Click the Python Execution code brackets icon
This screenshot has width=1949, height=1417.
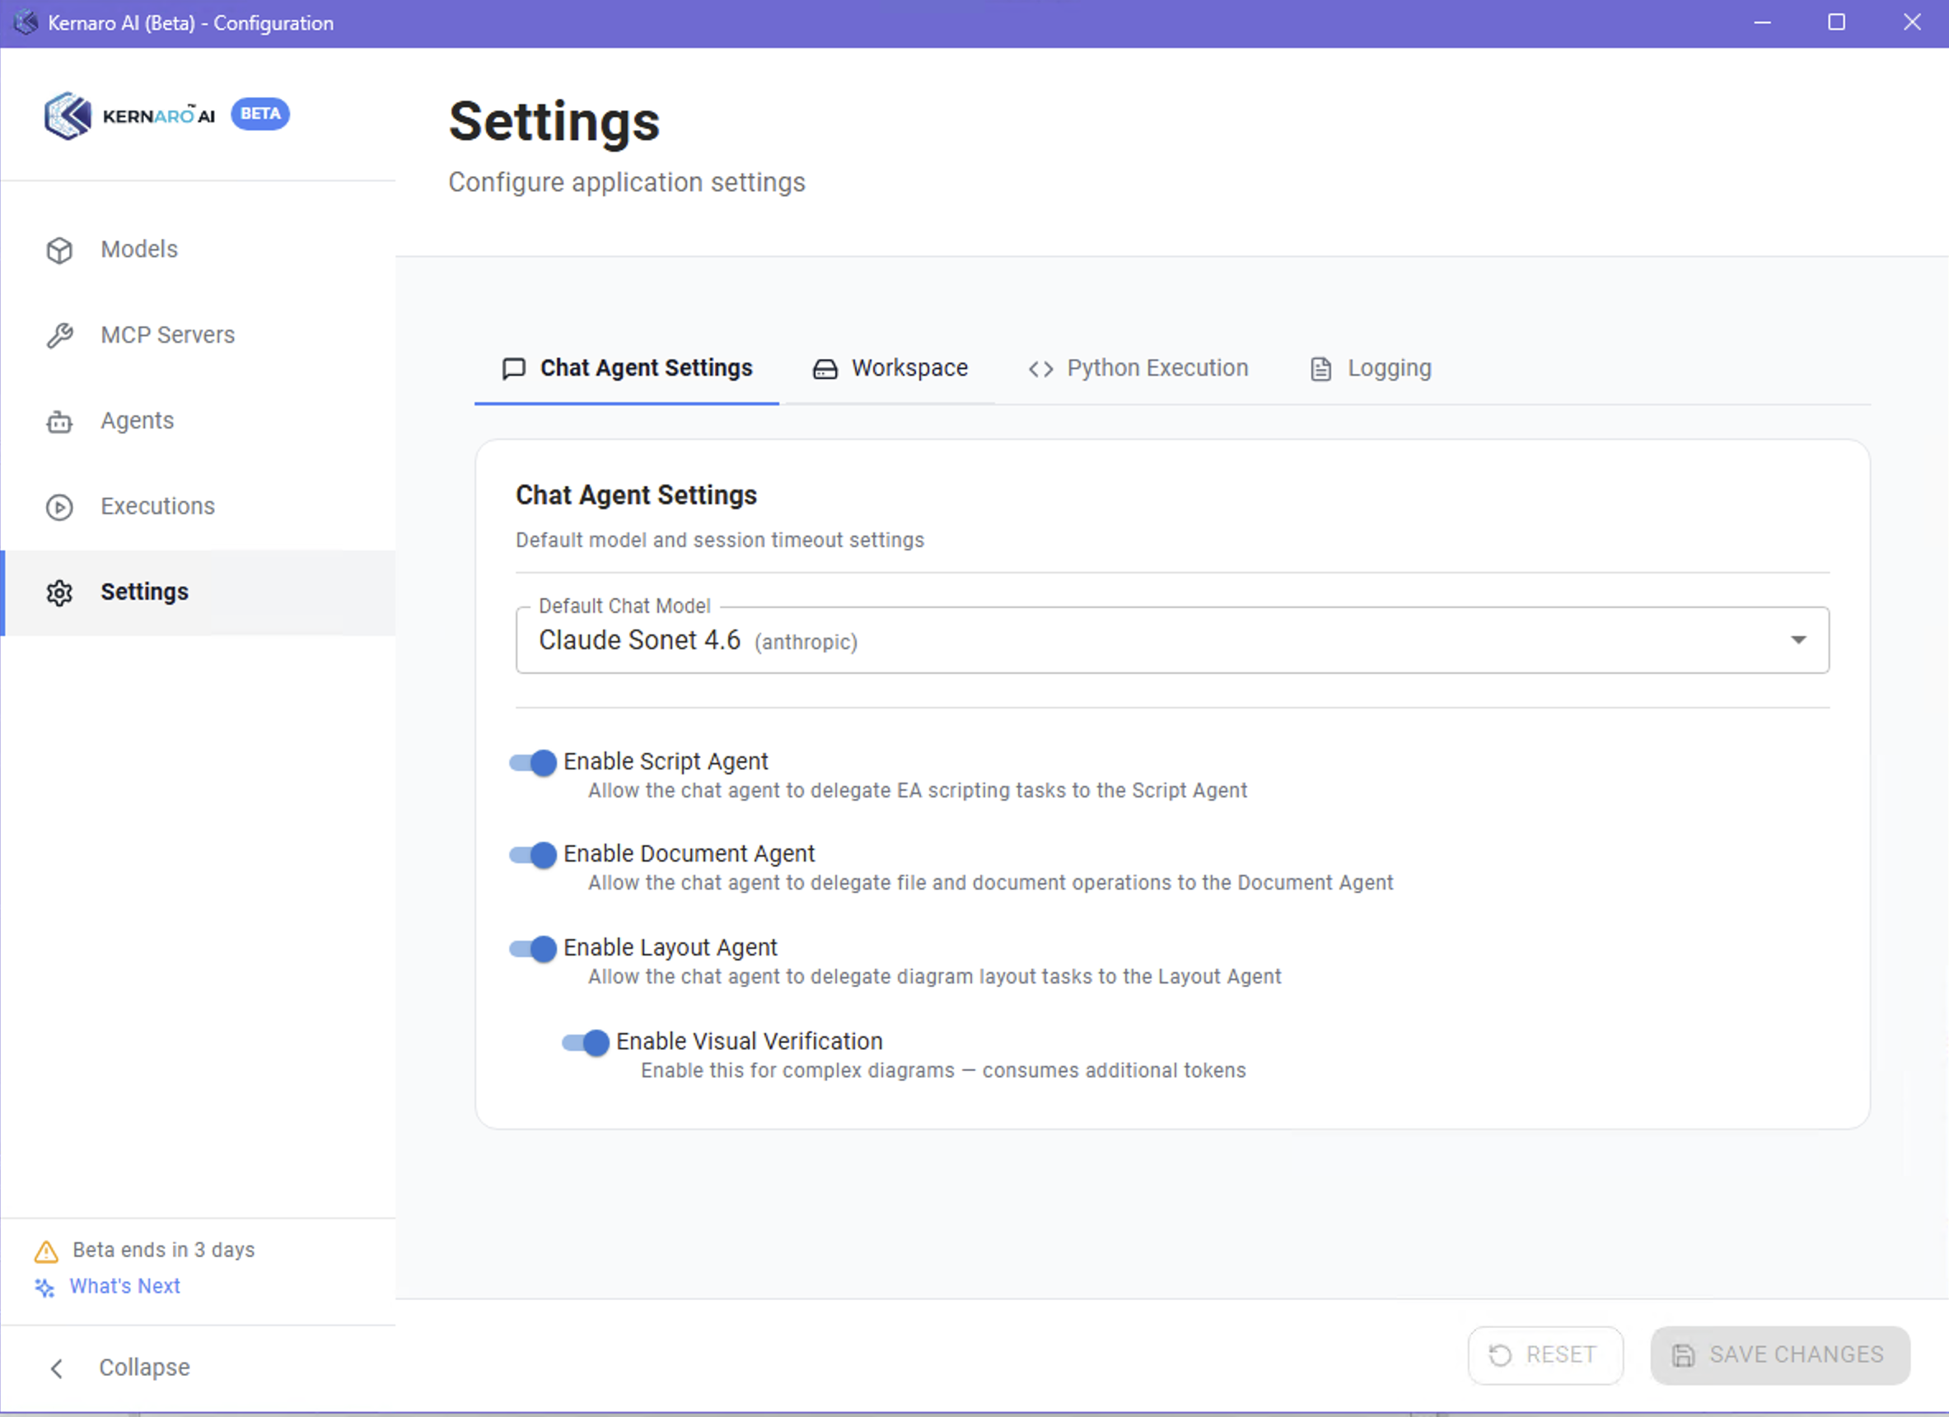click(x=1040, y=370)
